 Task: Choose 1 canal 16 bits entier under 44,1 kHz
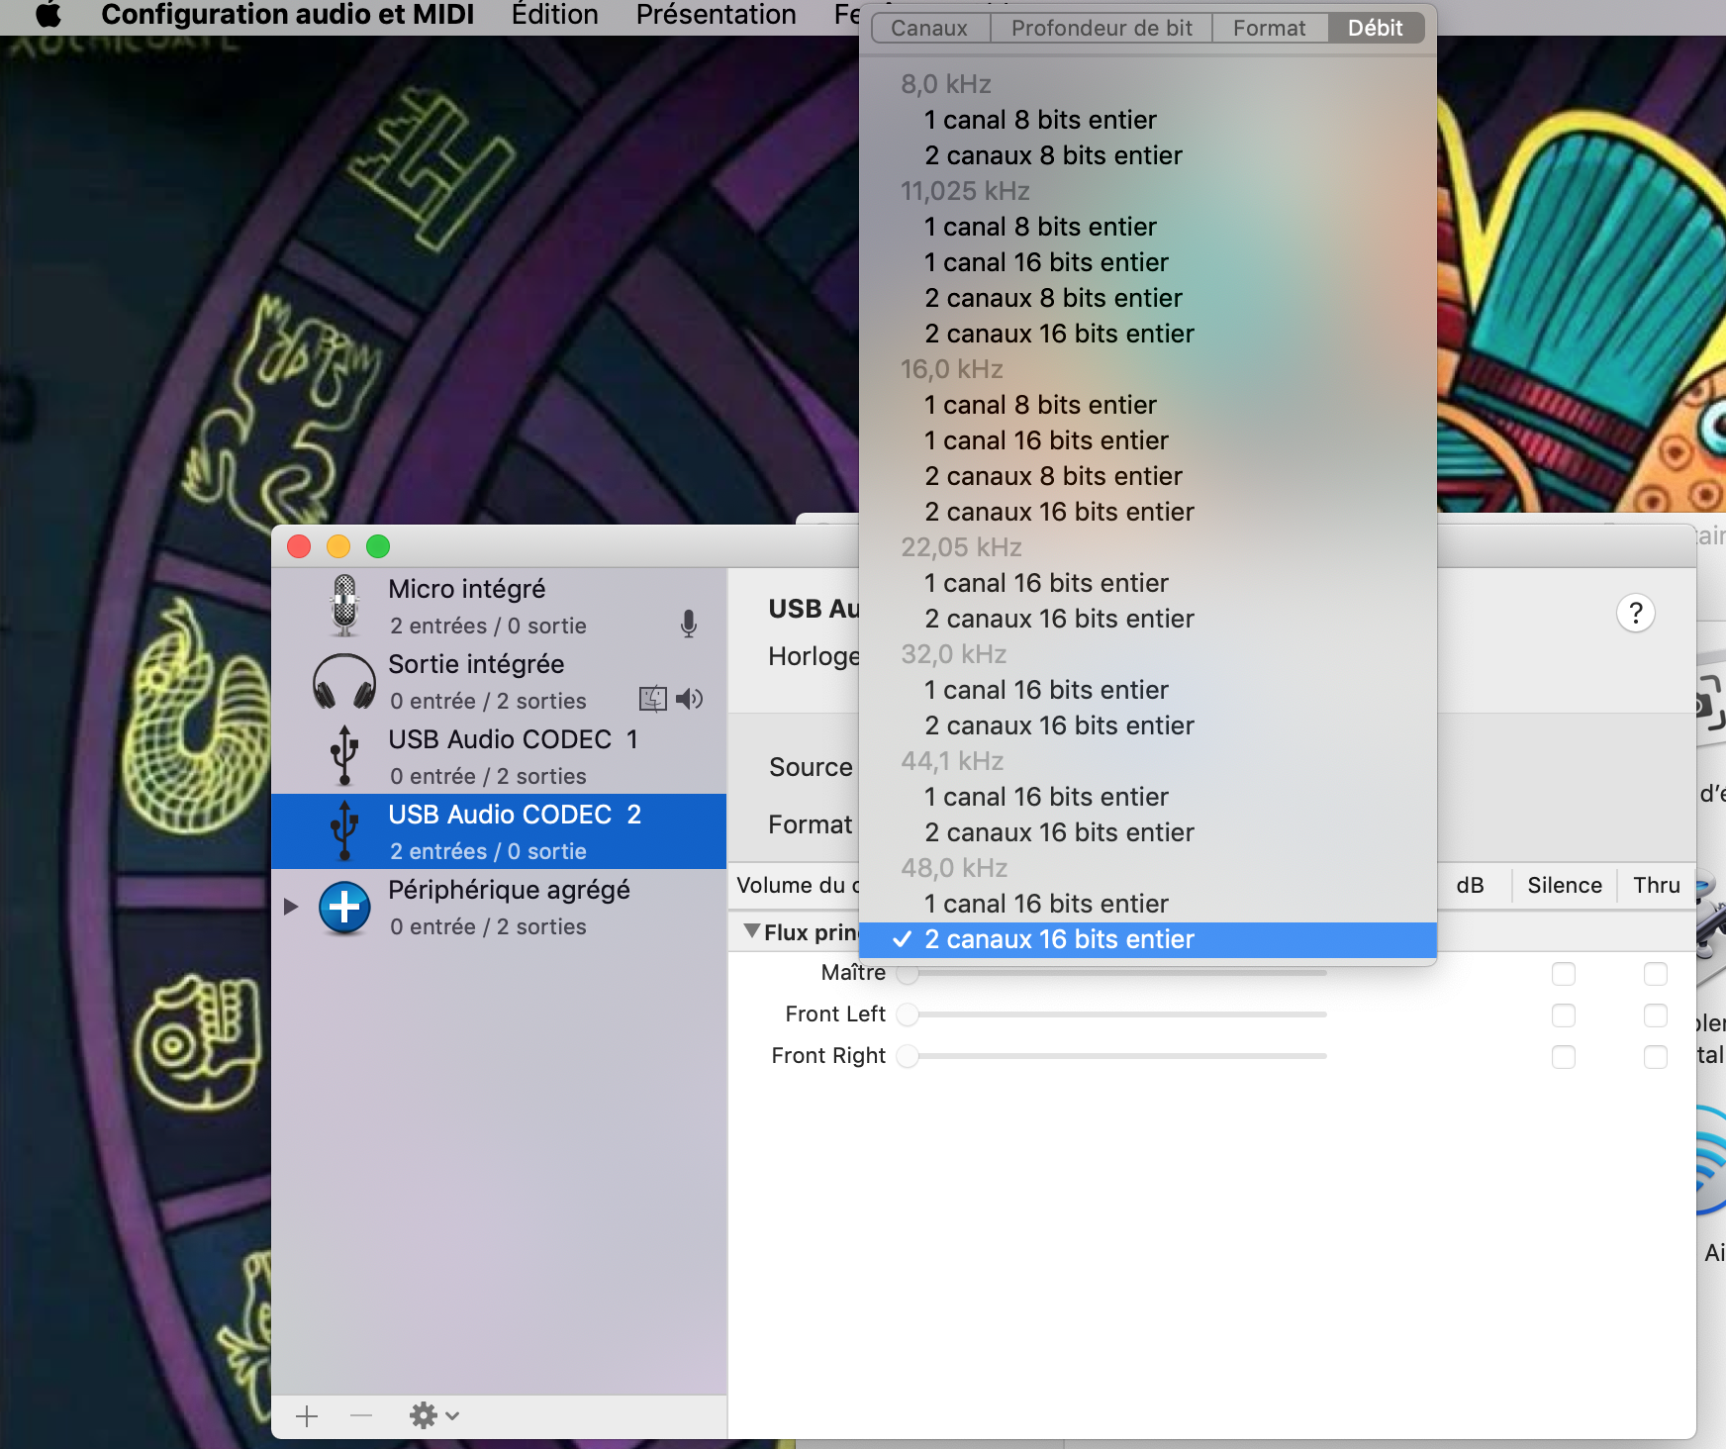tap(1148, 797)
